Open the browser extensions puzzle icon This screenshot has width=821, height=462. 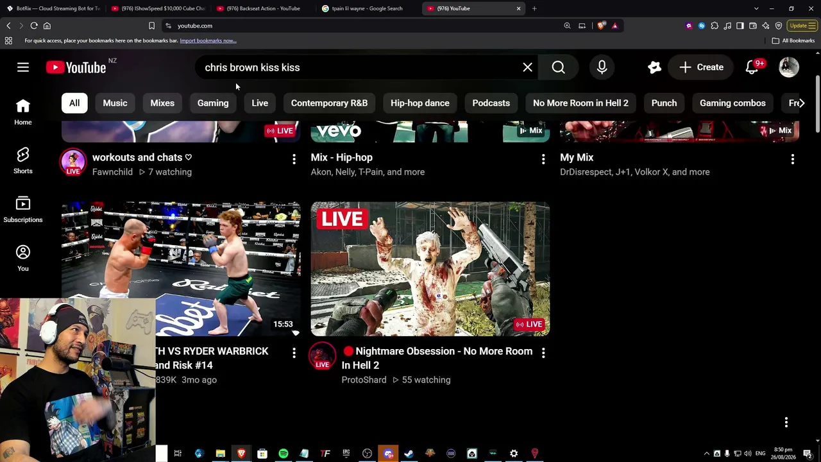[715, 26]
